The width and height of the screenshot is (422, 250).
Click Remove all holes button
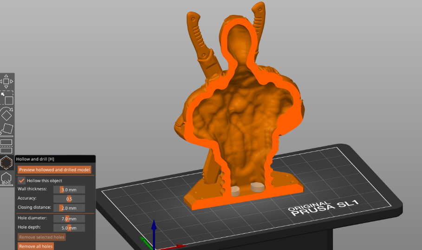(x=36, y=246)
